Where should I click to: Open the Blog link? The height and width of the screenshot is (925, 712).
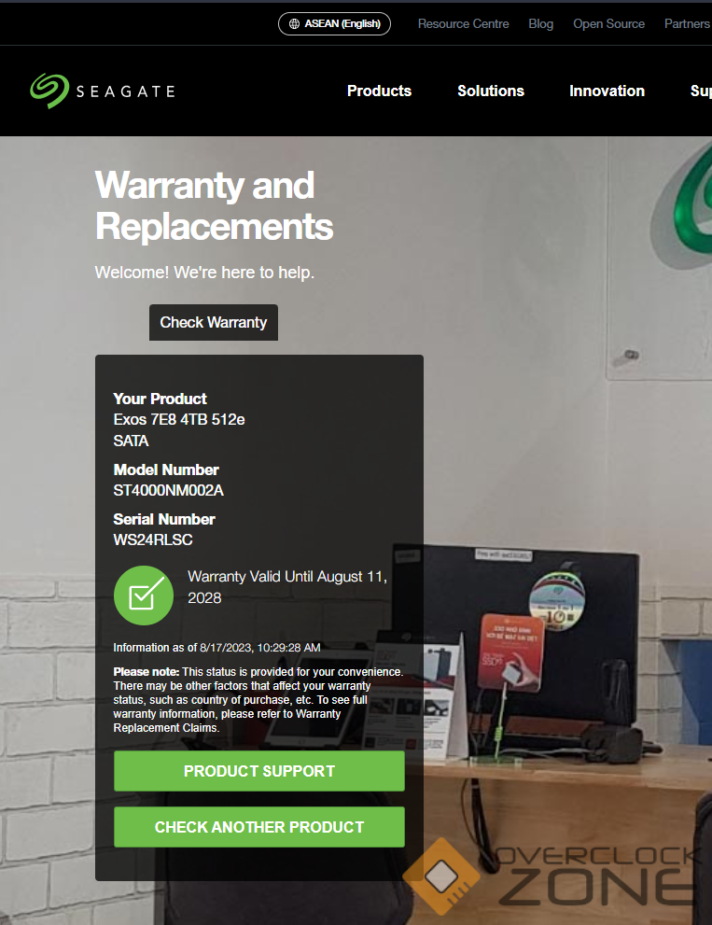click(541, 24)
